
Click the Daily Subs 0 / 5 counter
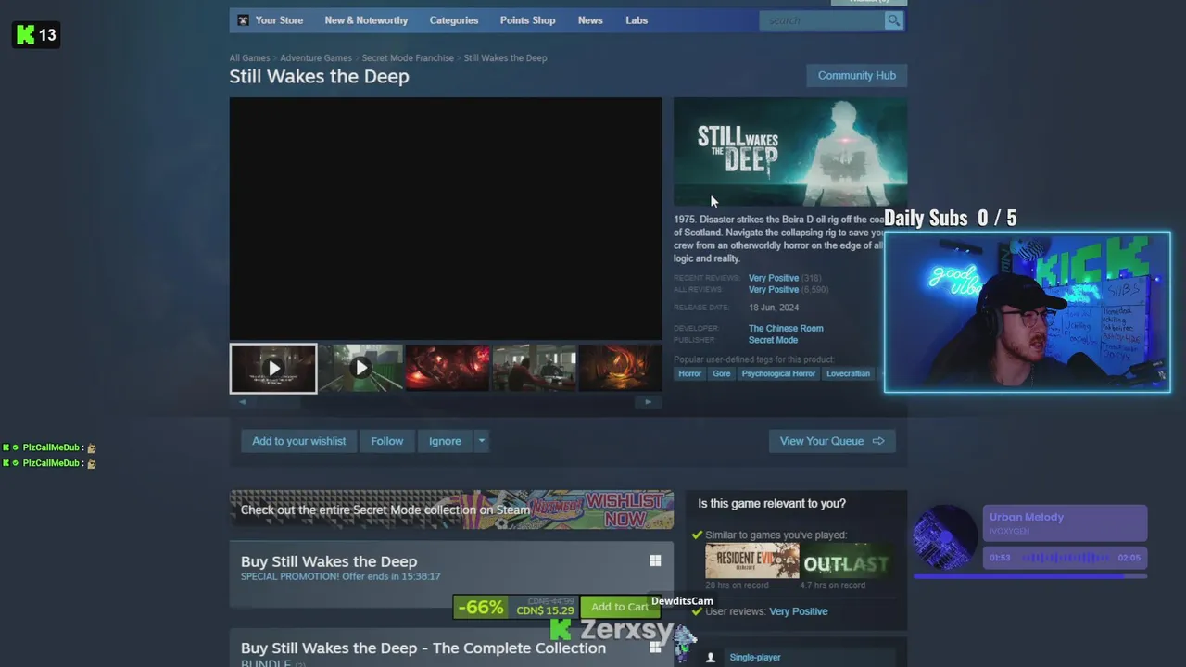(x=950, y=218)
